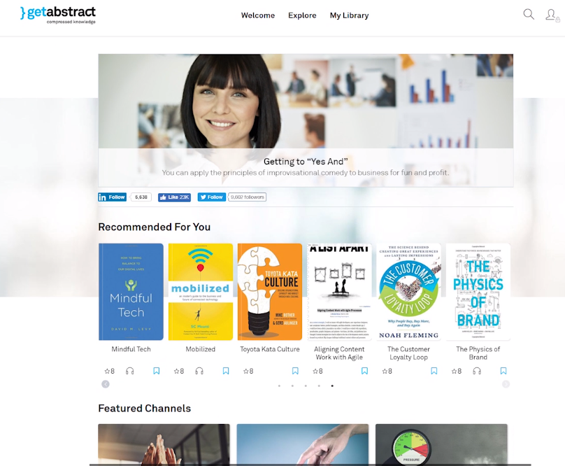Open the Getting to "Yes And" banner title

pos(306,162)
